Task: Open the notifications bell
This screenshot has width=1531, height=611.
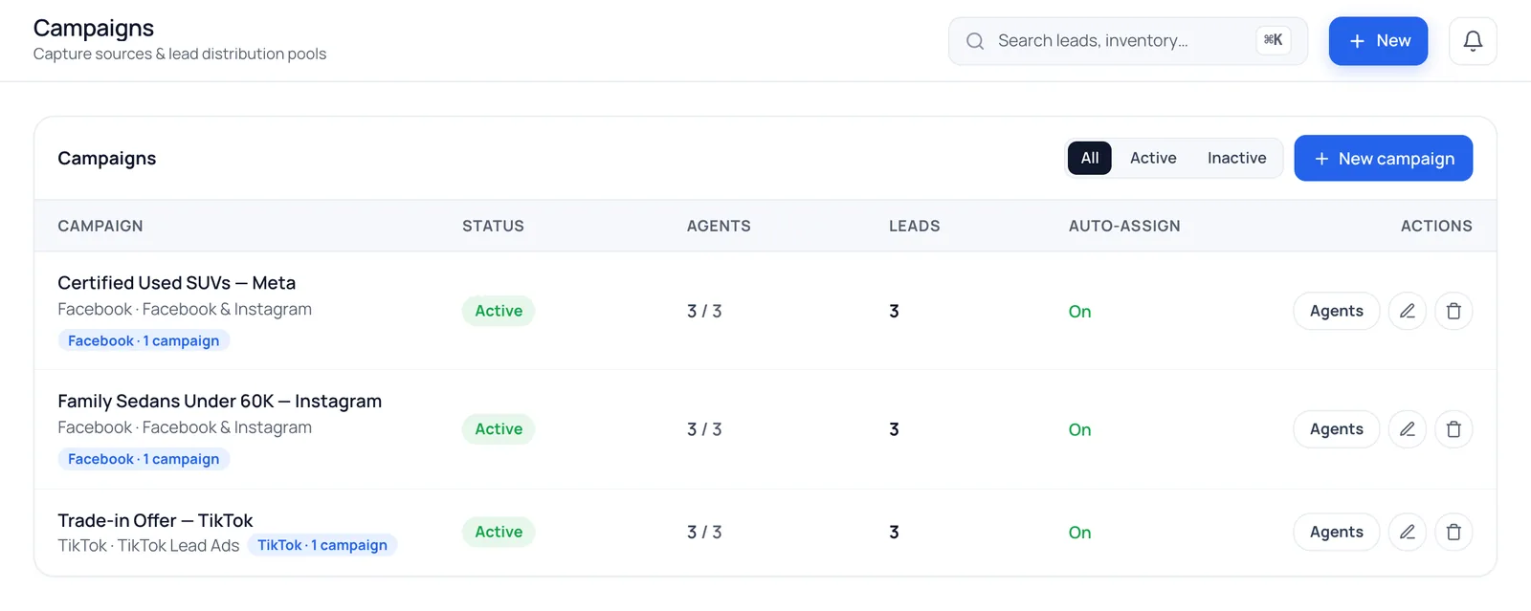Action: point(1473,41)
